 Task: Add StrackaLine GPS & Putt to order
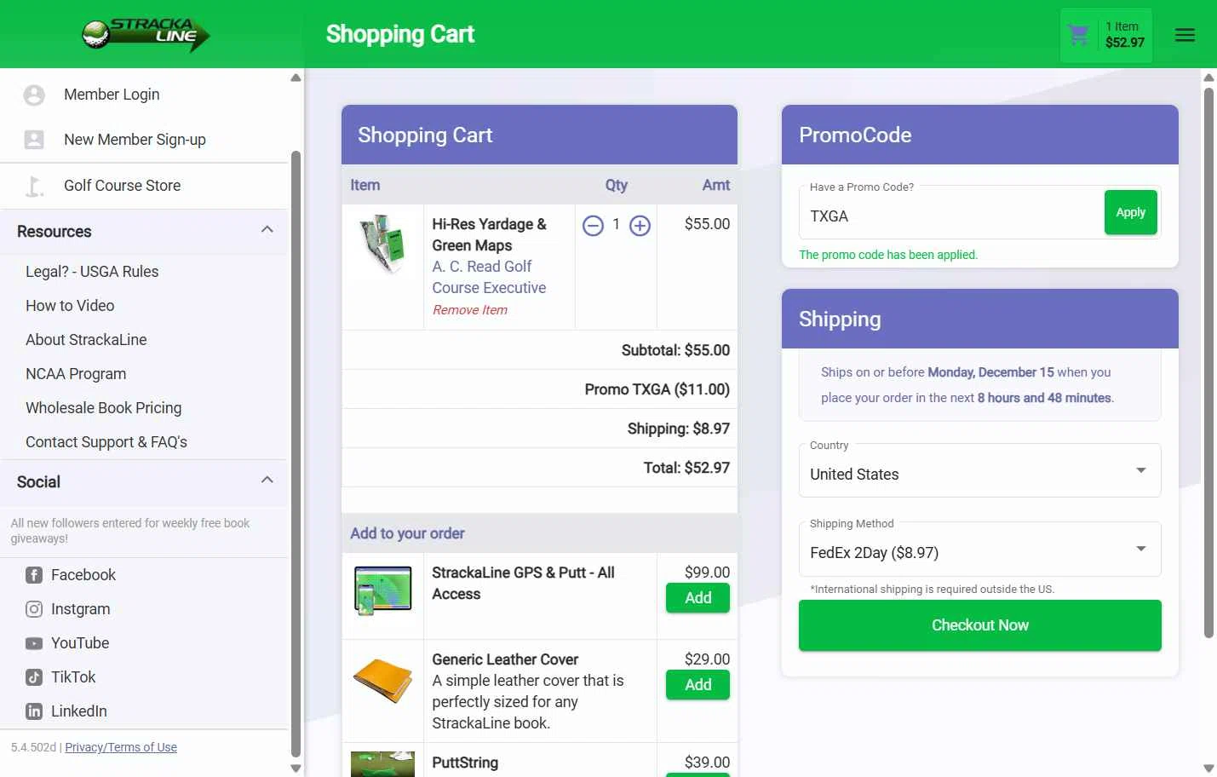click(x=697, y=598)
